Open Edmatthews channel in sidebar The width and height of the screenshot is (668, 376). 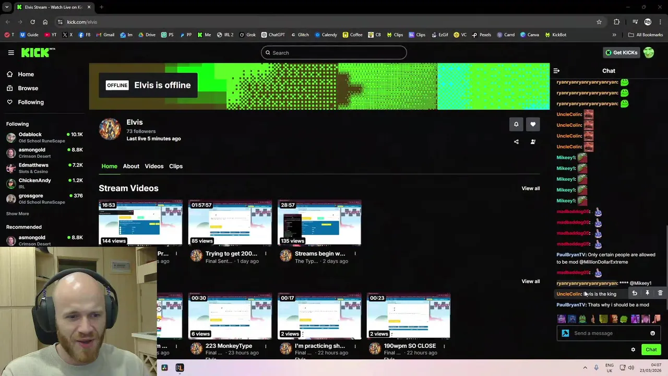click(44, 168)
